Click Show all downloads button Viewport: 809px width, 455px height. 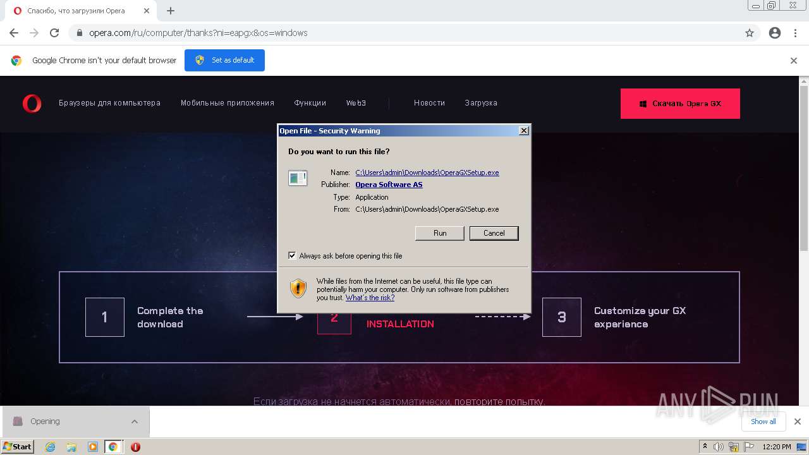pyautogui.click(x=763, y=422)
